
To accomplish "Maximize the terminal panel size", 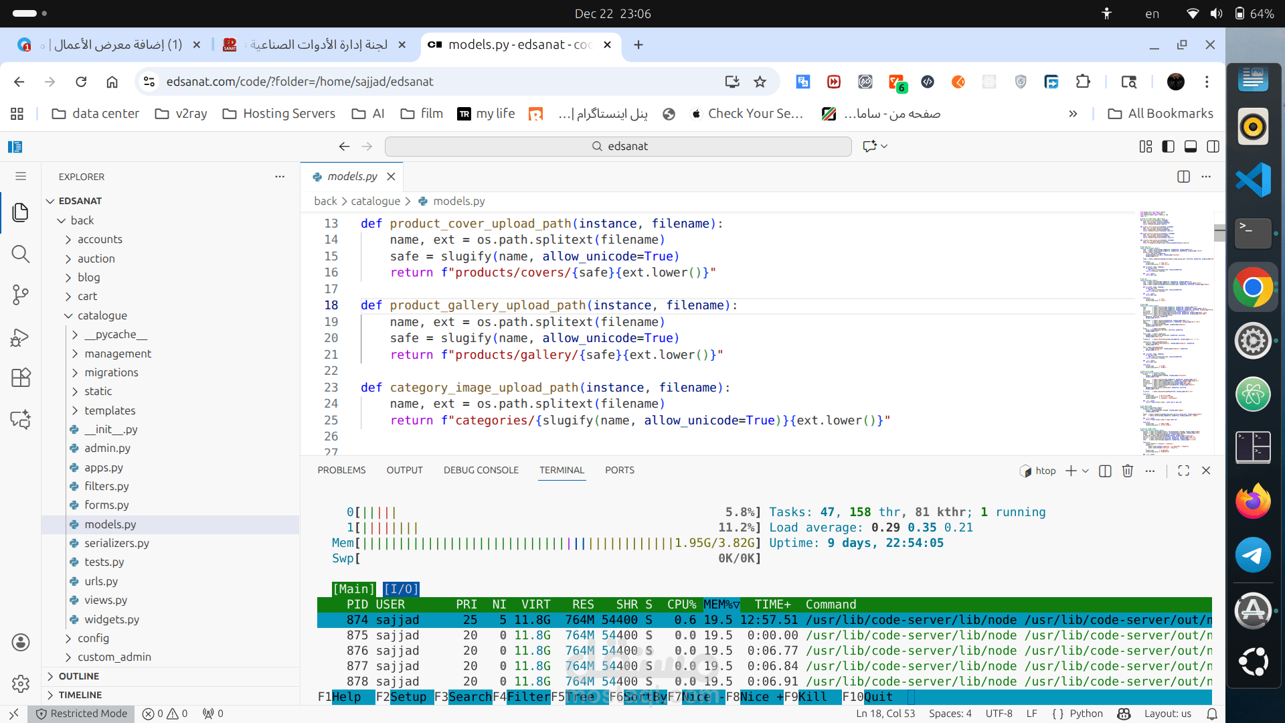I will (1183, 471).
